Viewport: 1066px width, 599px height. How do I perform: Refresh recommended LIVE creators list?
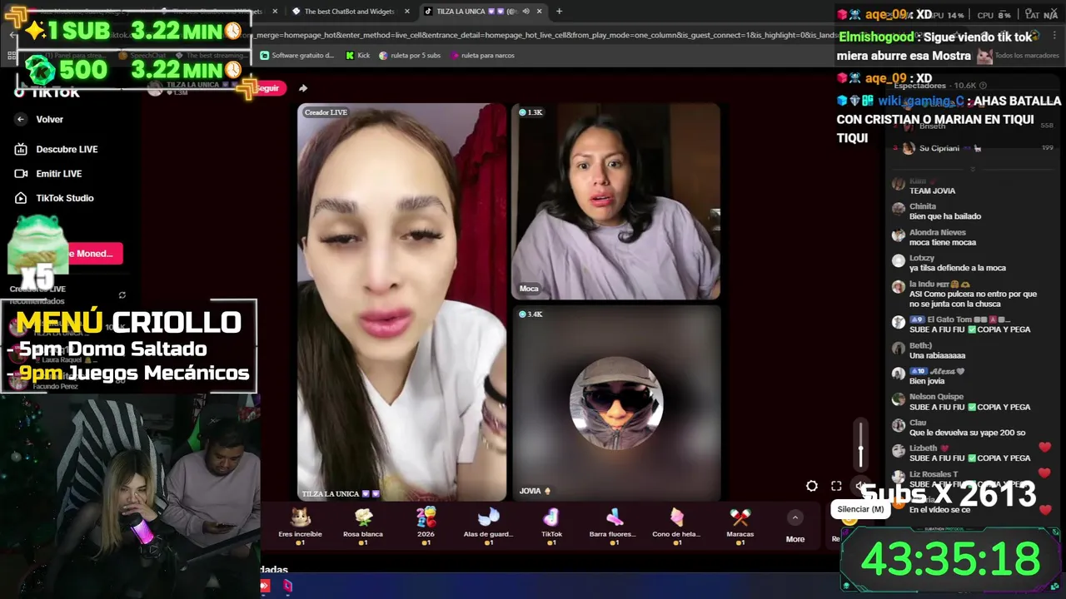click(x=122, y=295)
